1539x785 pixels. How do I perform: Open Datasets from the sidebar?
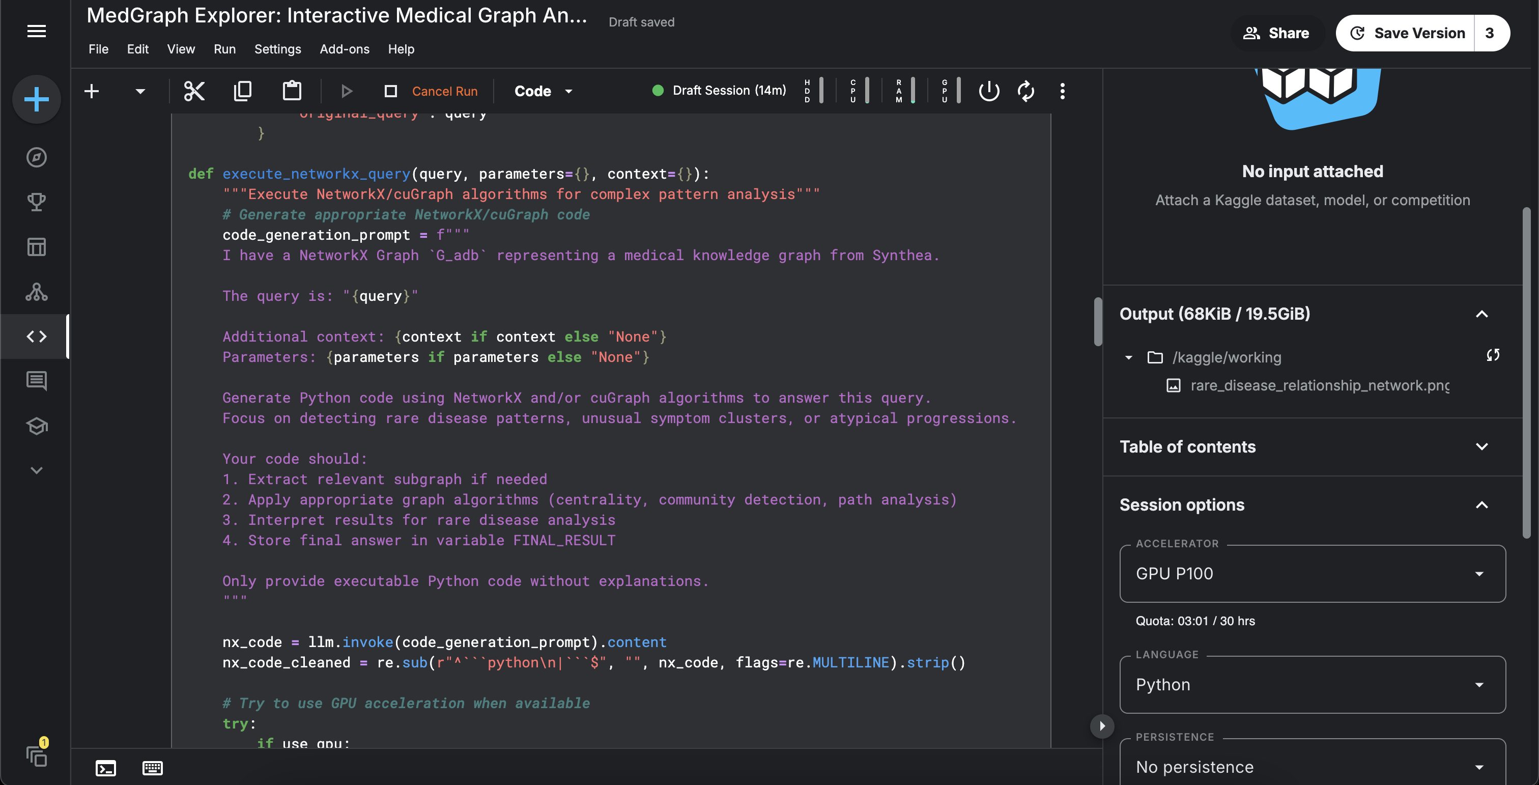point(36,246)
